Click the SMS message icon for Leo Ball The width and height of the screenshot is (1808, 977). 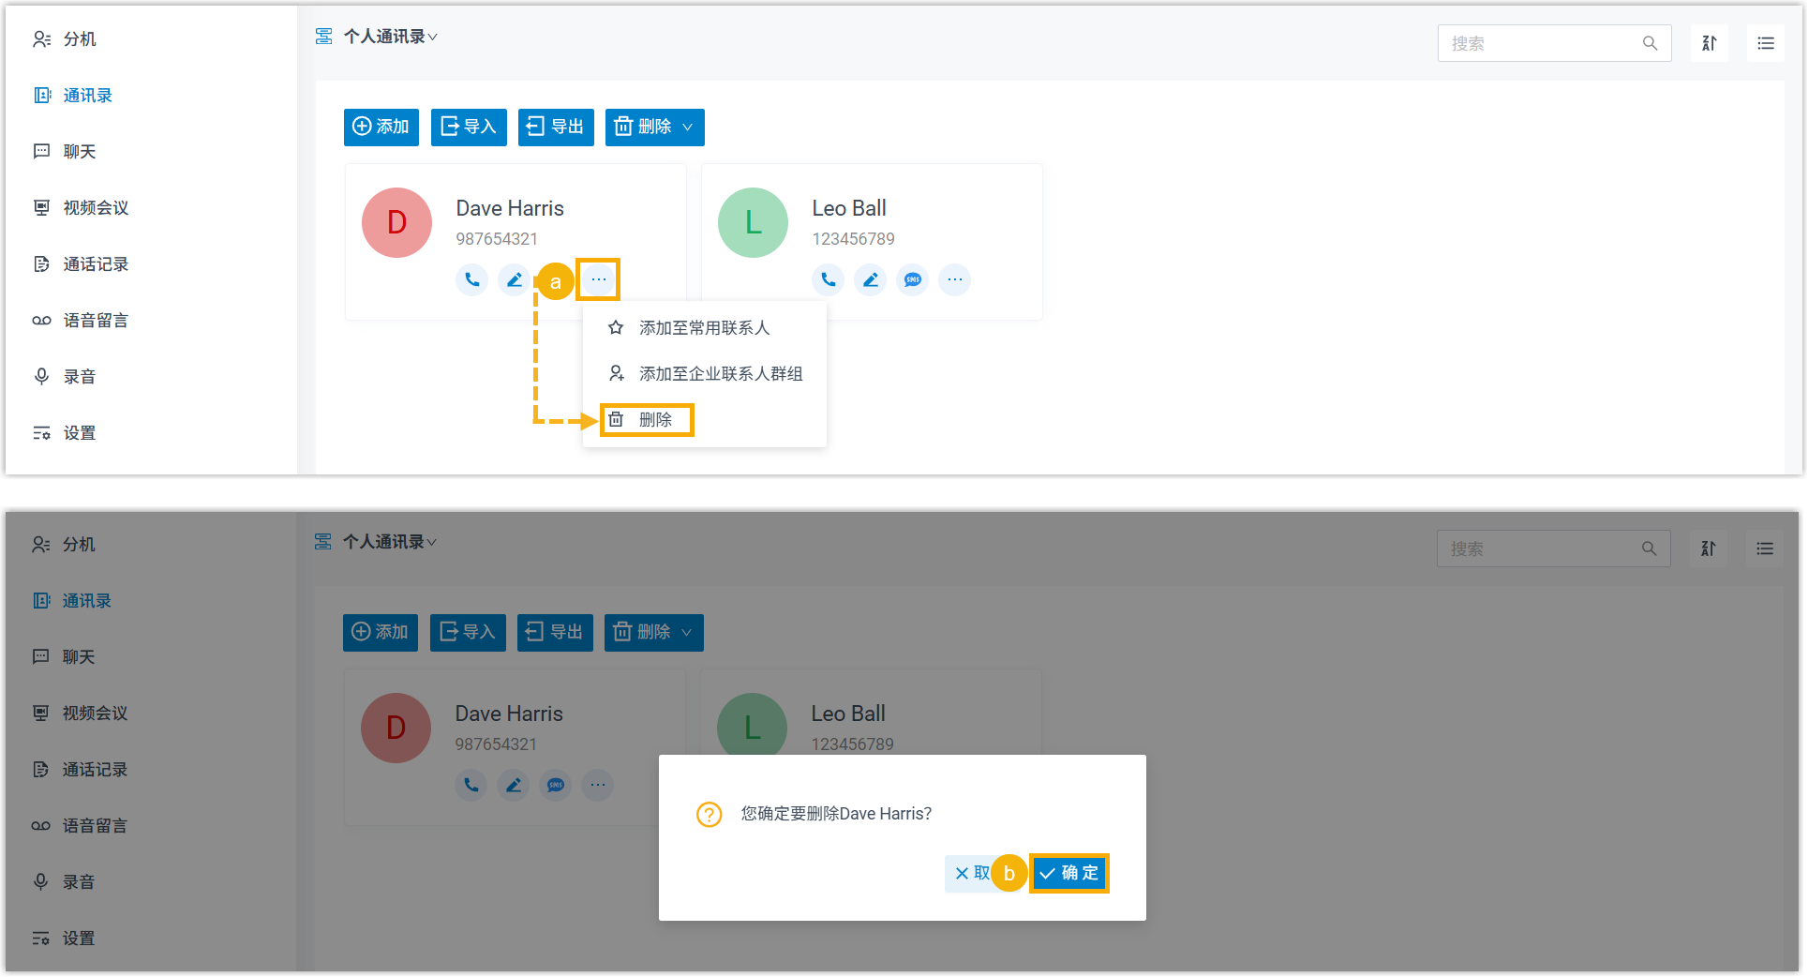[912, 279]
